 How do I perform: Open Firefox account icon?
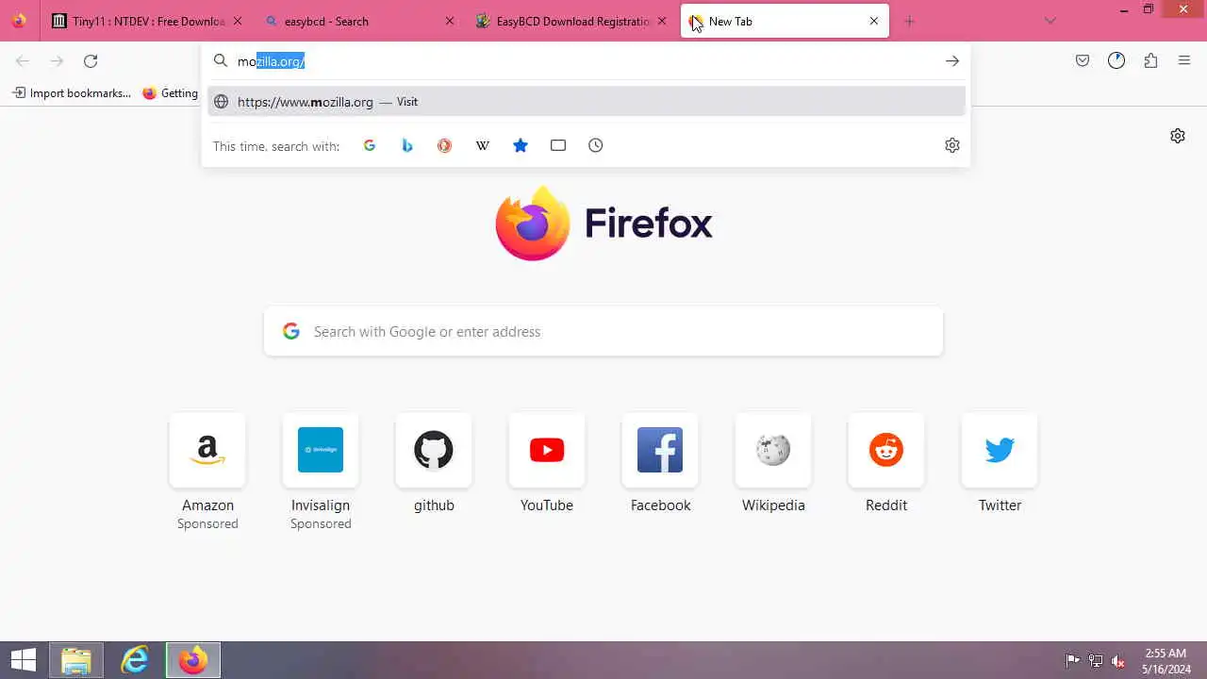(x=1116, y=61)
